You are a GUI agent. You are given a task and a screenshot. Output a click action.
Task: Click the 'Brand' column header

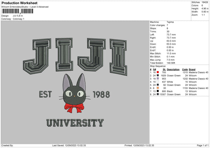(192, 69)
